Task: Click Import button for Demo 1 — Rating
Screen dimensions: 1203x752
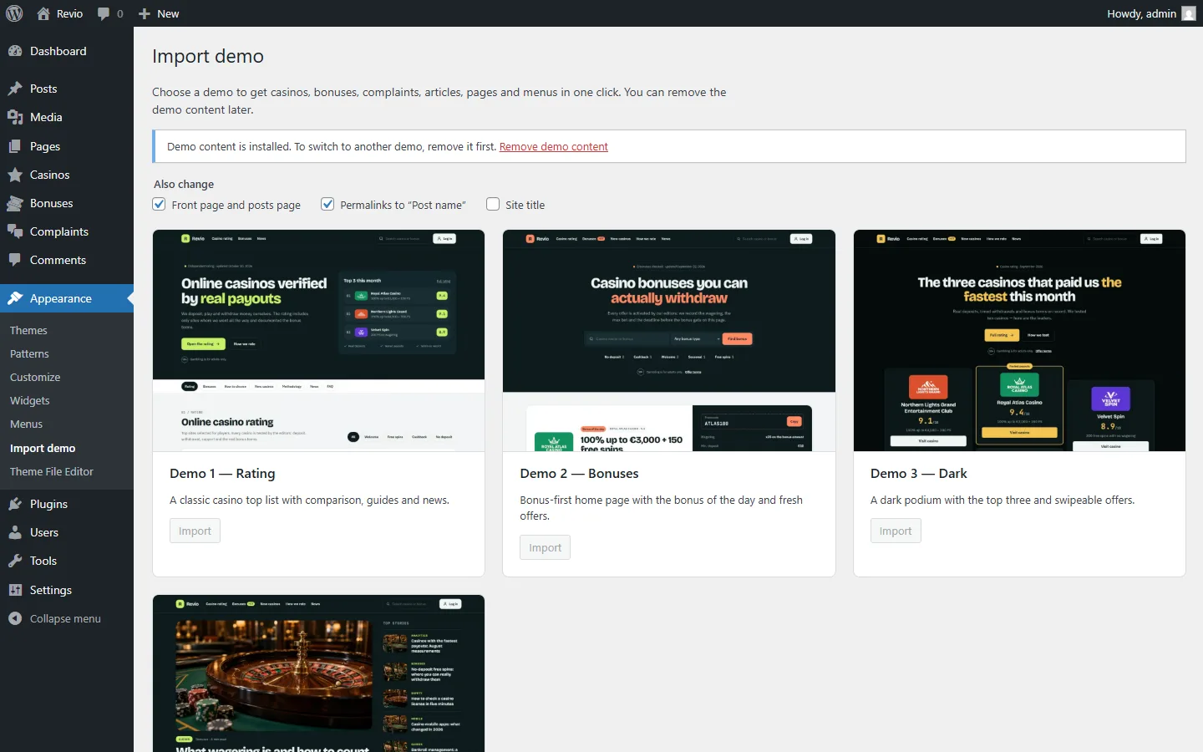Action: pyautogui.click(x=195, y=531)
